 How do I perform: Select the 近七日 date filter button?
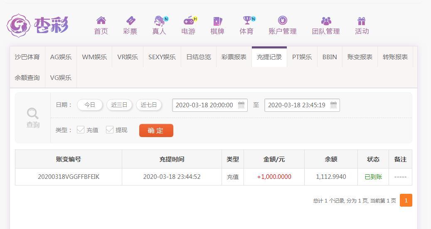click(149, 105)
